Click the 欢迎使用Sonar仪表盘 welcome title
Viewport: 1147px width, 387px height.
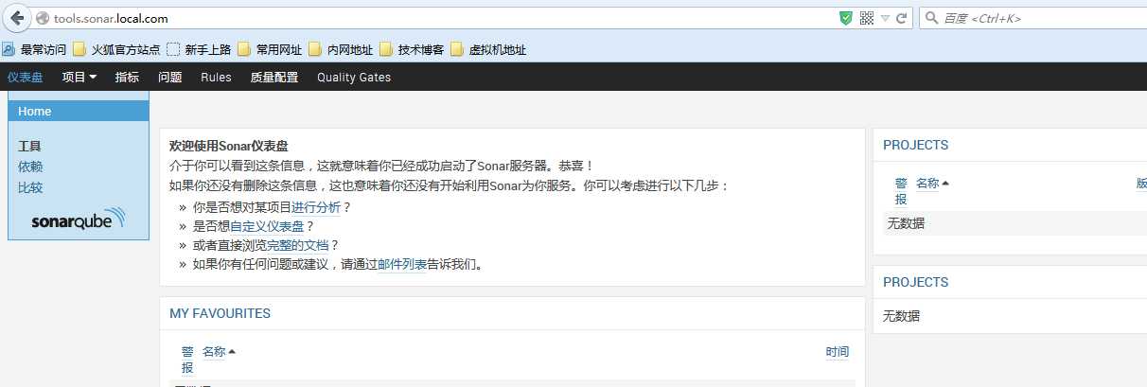(x=228, y=146)
